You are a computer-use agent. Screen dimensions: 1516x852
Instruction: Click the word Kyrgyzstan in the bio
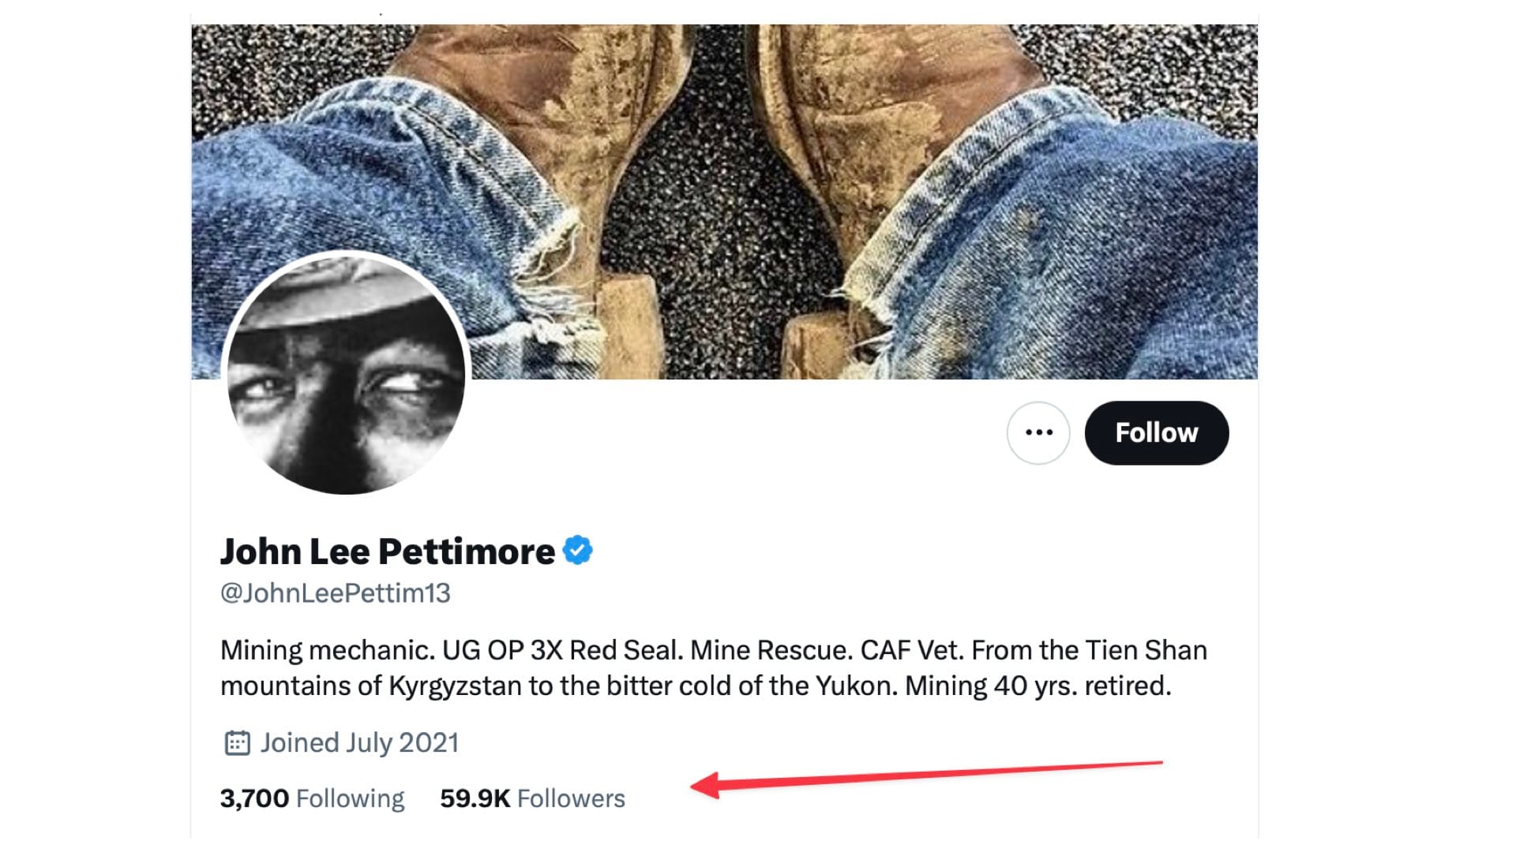[x=455, y=686]
